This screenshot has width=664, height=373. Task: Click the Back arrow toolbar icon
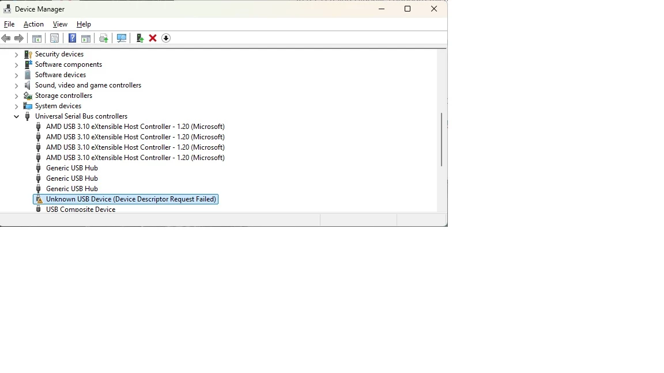click(x=6, y=39)
